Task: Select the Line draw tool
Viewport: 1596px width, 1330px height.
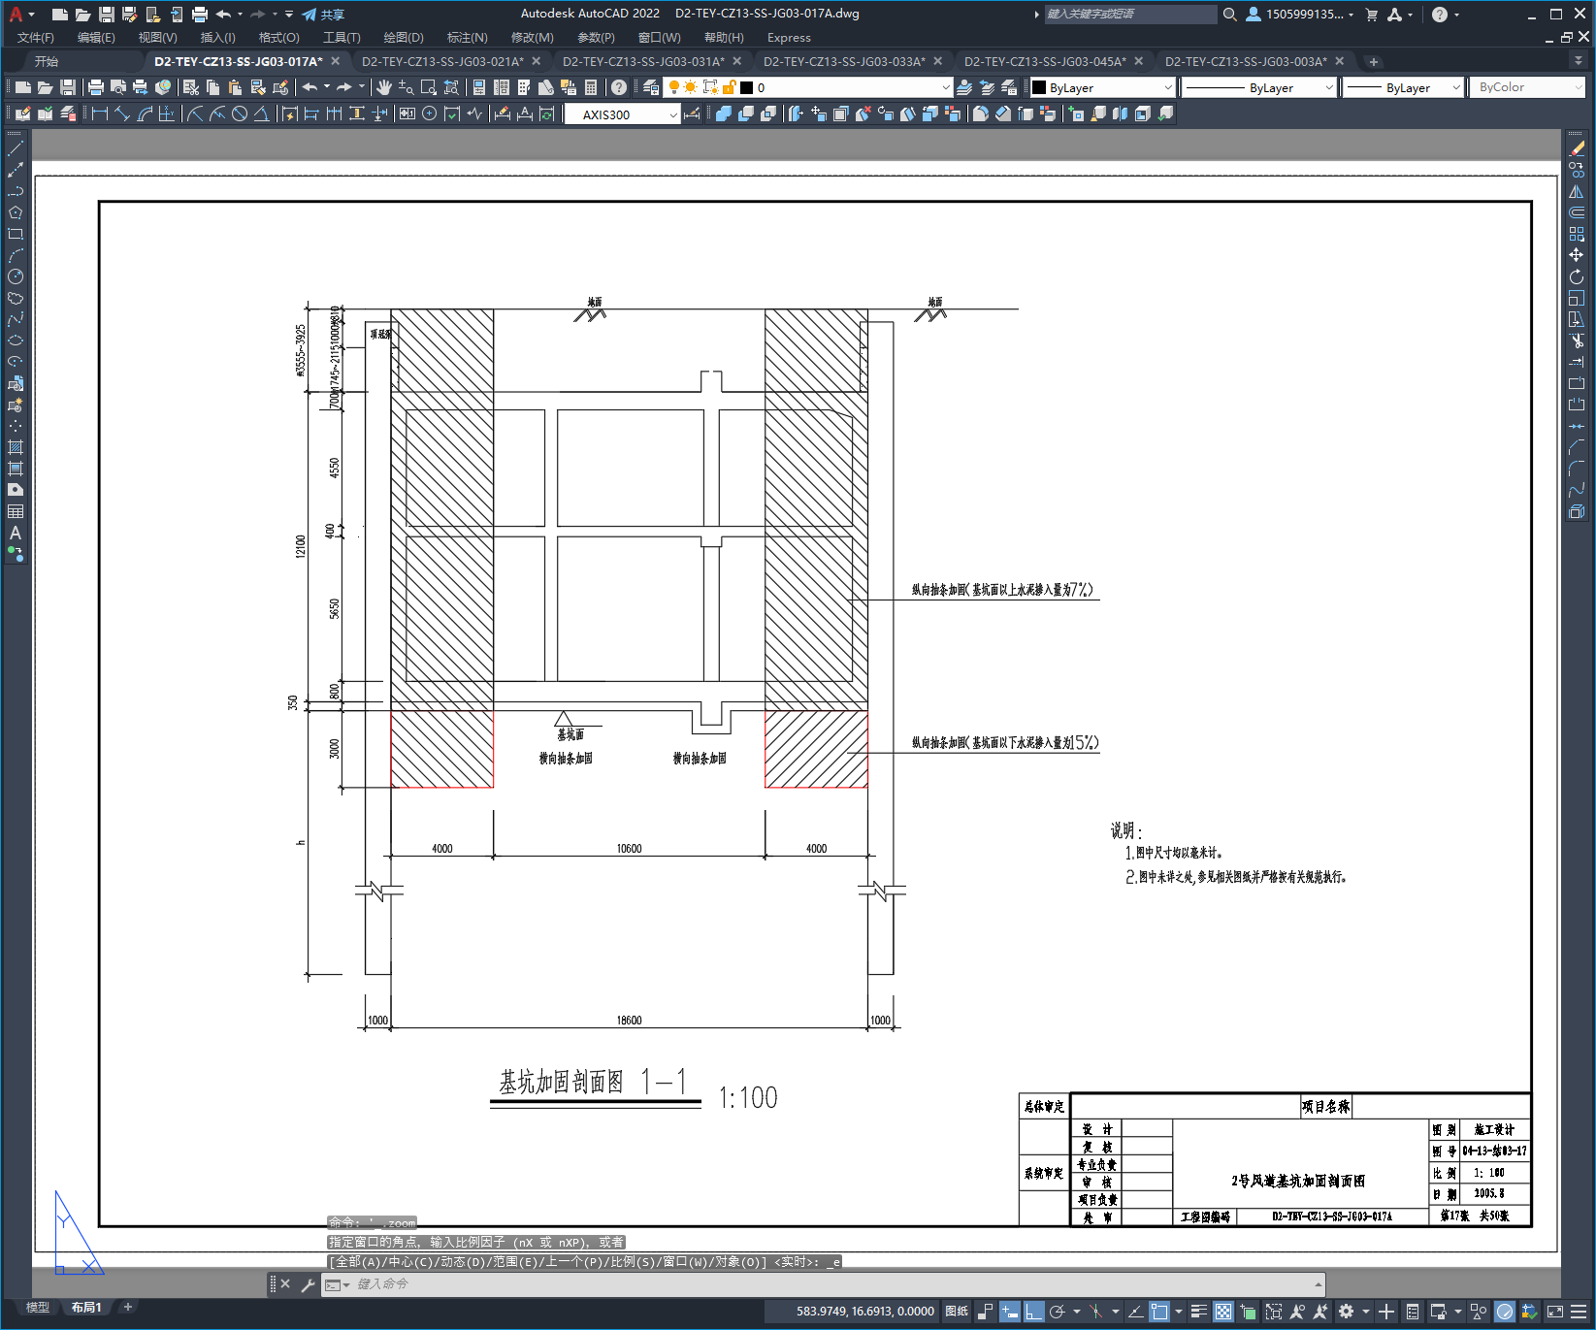Action: coord(15,148)
